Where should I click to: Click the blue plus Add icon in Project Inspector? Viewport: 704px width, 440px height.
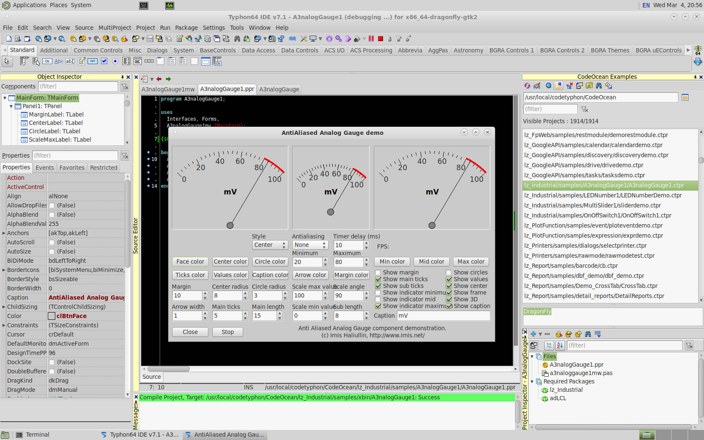coord(533,334)
